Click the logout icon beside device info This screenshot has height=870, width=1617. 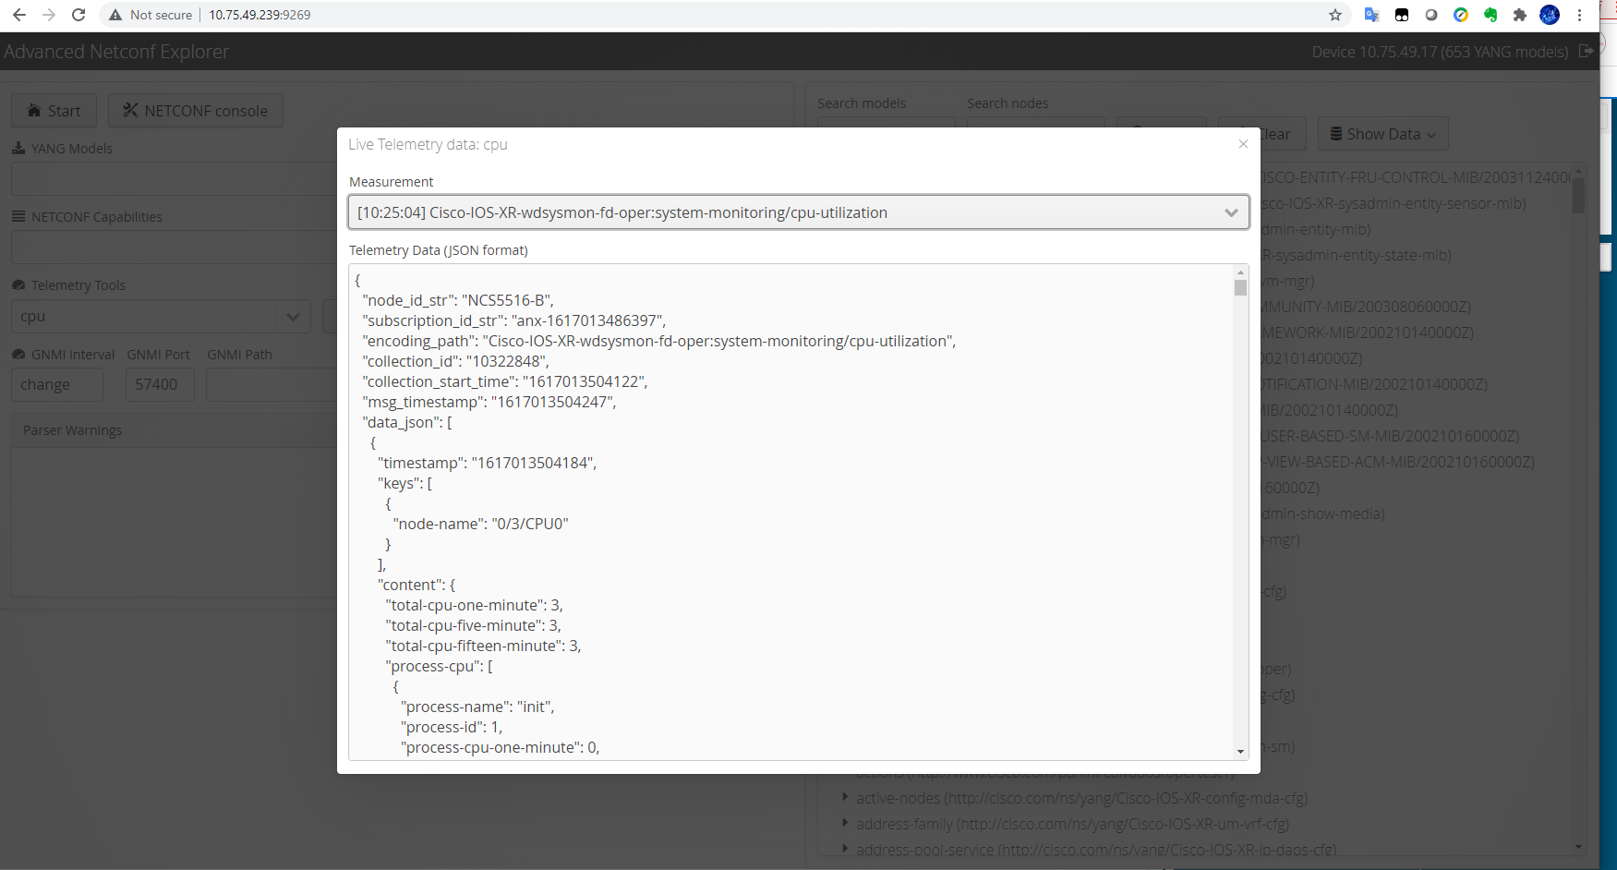(1586, 52)
